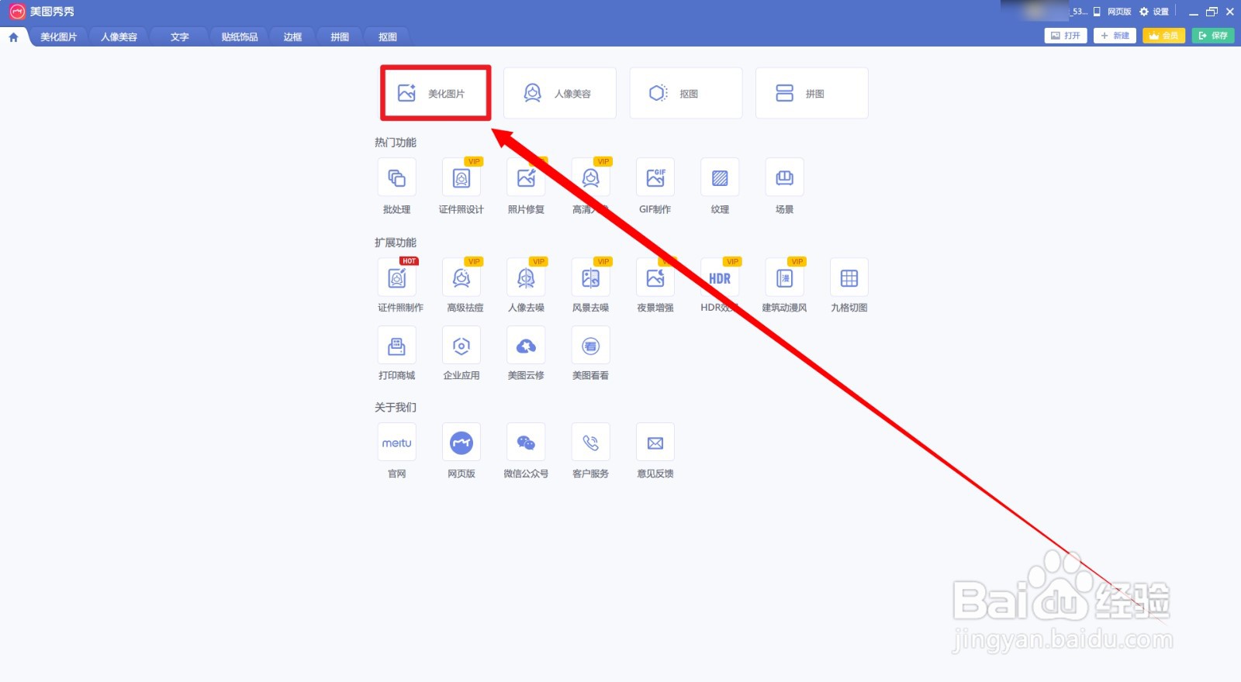Switch to the 人像美容 top tab
The width and height of the screenshot is (1241, 682).
coord(119,36)
